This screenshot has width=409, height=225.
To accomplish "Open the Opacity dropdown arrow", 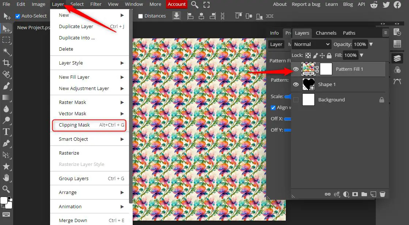I will click(x=371, y=44).
